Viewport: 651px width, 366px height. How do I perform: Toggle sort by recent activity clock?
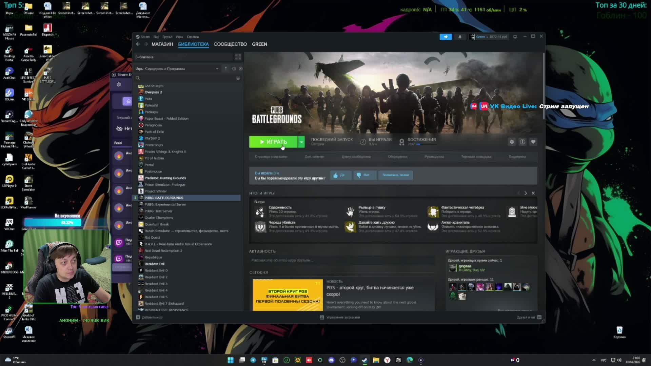(234, 69)
